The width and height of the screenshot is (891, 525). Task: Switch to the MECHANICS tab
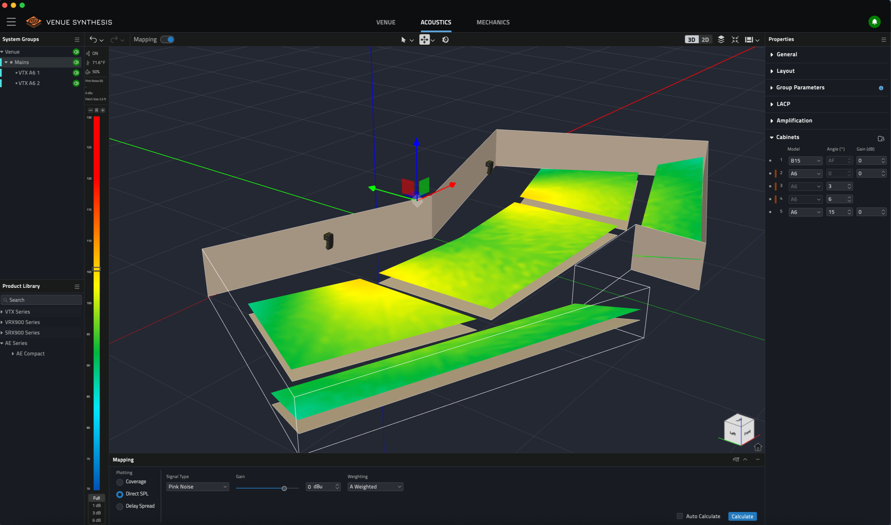click(493, 22)
